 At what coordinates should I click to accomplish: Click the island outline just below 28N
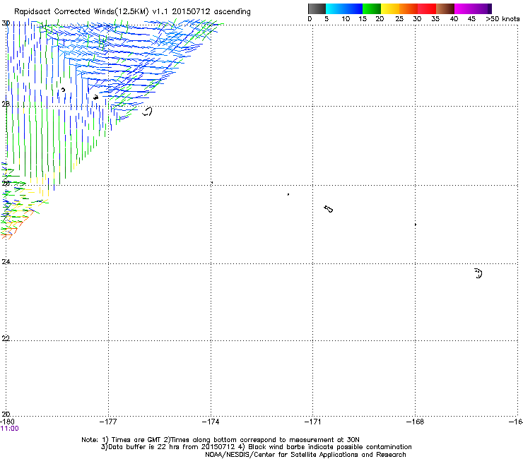[148, 112]
